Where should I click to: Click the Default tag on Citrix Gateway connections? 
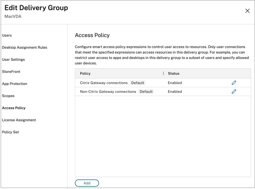click(138, 83)
